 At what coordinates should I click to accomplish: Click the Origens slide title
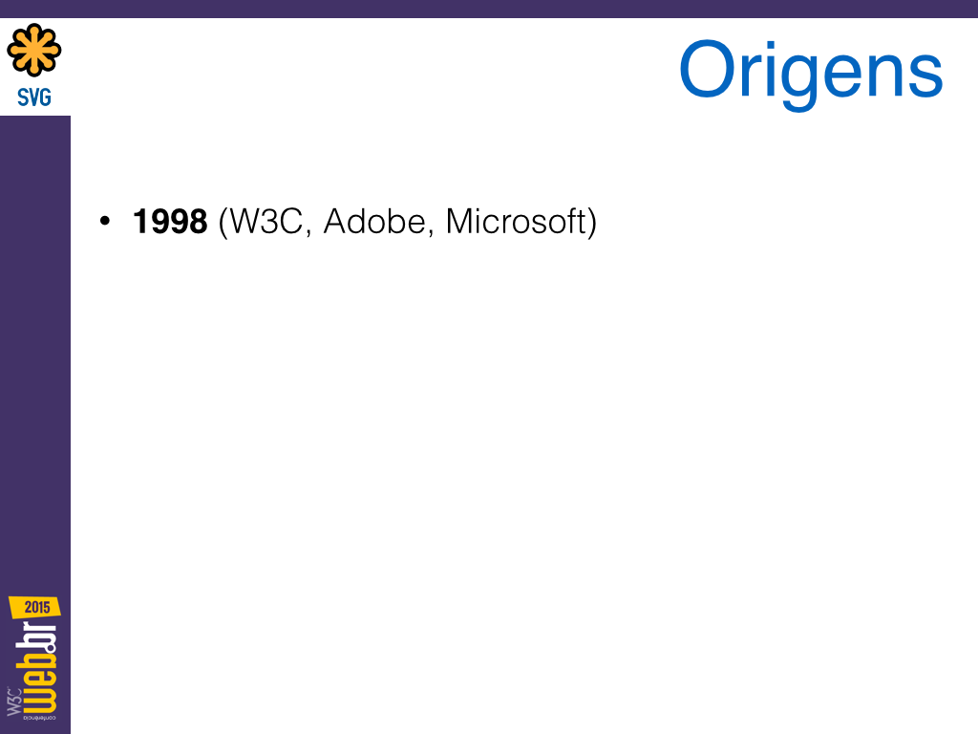[x=811, y=72]
